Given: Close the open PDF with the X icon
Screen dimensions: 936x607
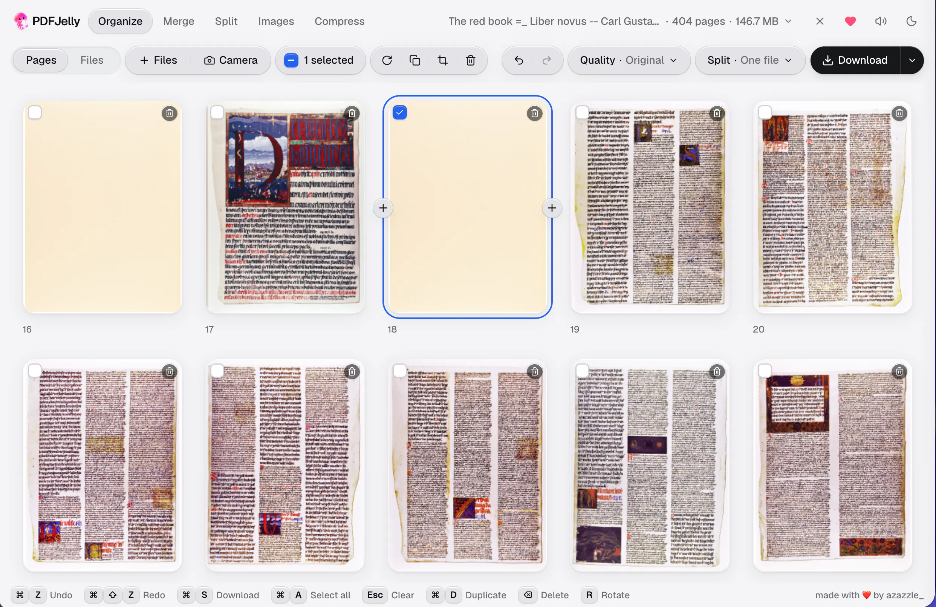Looking at the screenshot, I should click(x=820, y=21).
